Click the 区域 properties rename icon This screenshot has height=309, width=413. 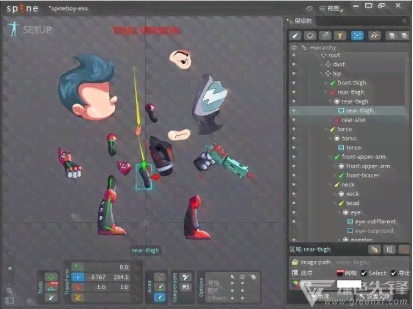(389, 249)
